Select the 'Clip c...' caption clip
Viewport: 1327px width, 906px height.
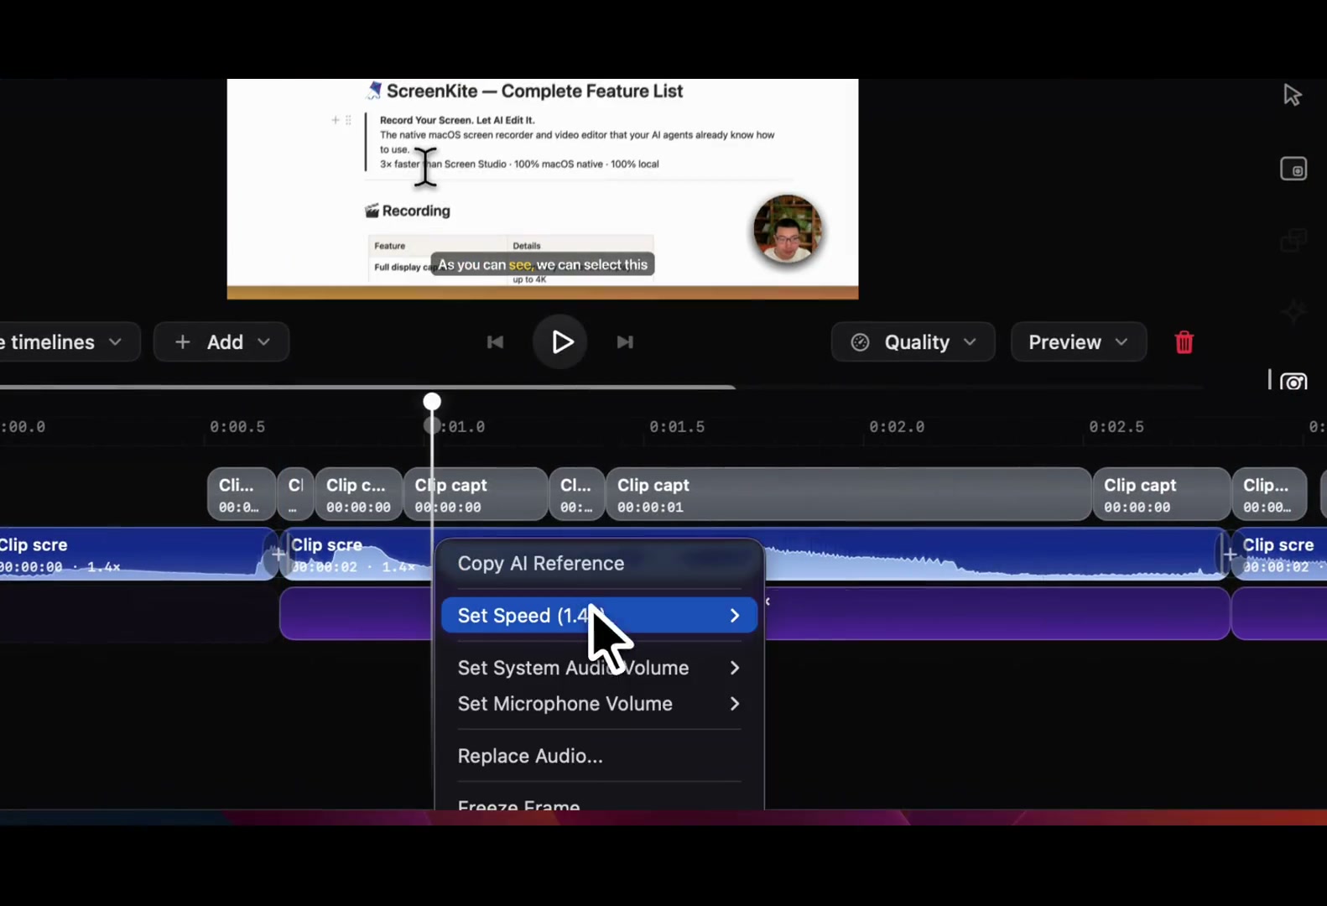(x=358, y=495)
